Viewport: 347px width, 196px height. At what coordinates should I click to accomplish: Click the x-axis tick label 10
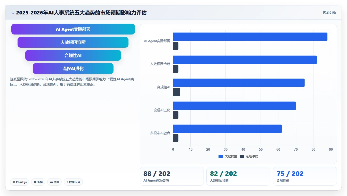coord(191,149)
